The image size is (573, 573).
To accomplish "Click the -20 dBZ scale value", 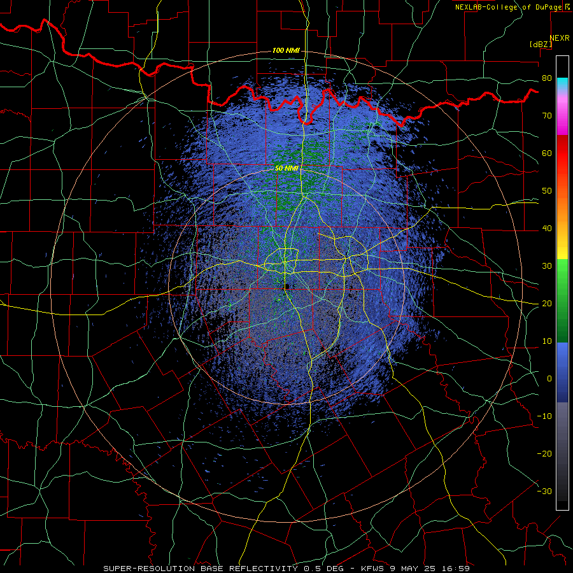I will (544, 453).
